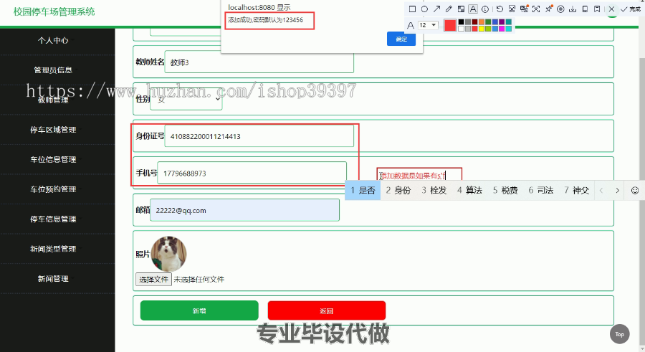Select the rectangle annotation tool

coord(412,9)
